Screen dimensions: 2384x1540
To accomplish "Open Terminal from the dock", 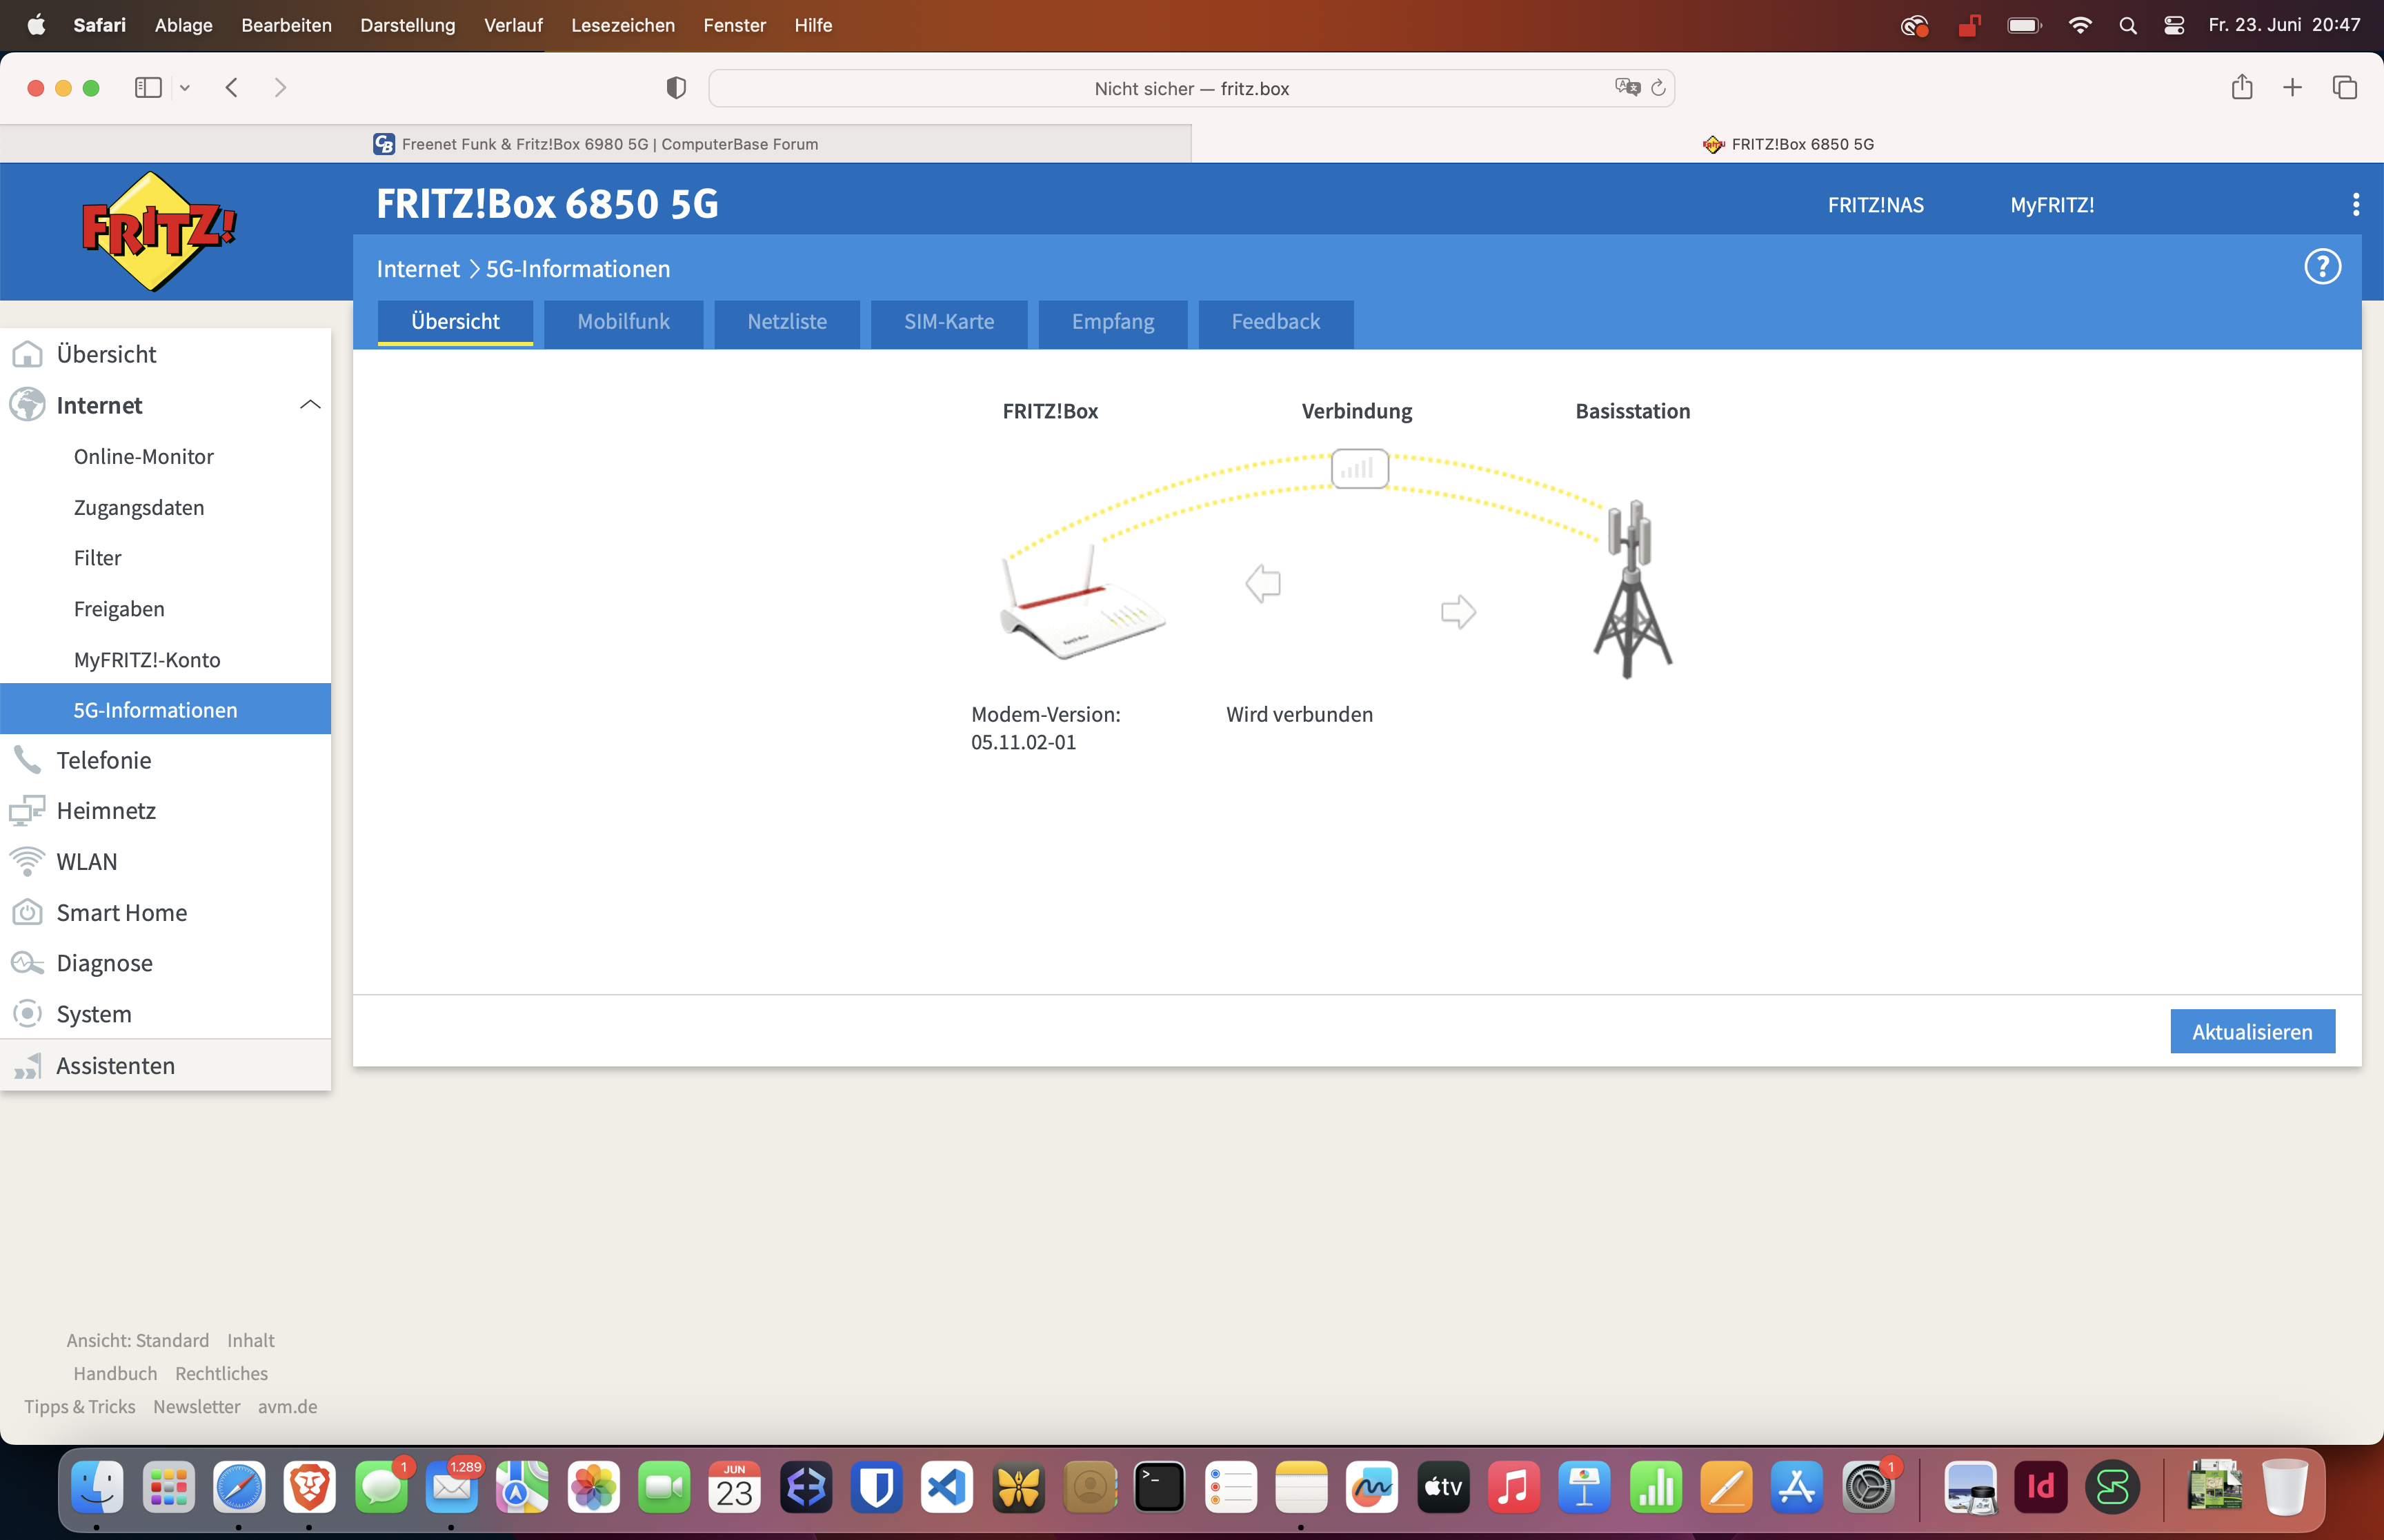I will [x=1158, y=1487].
